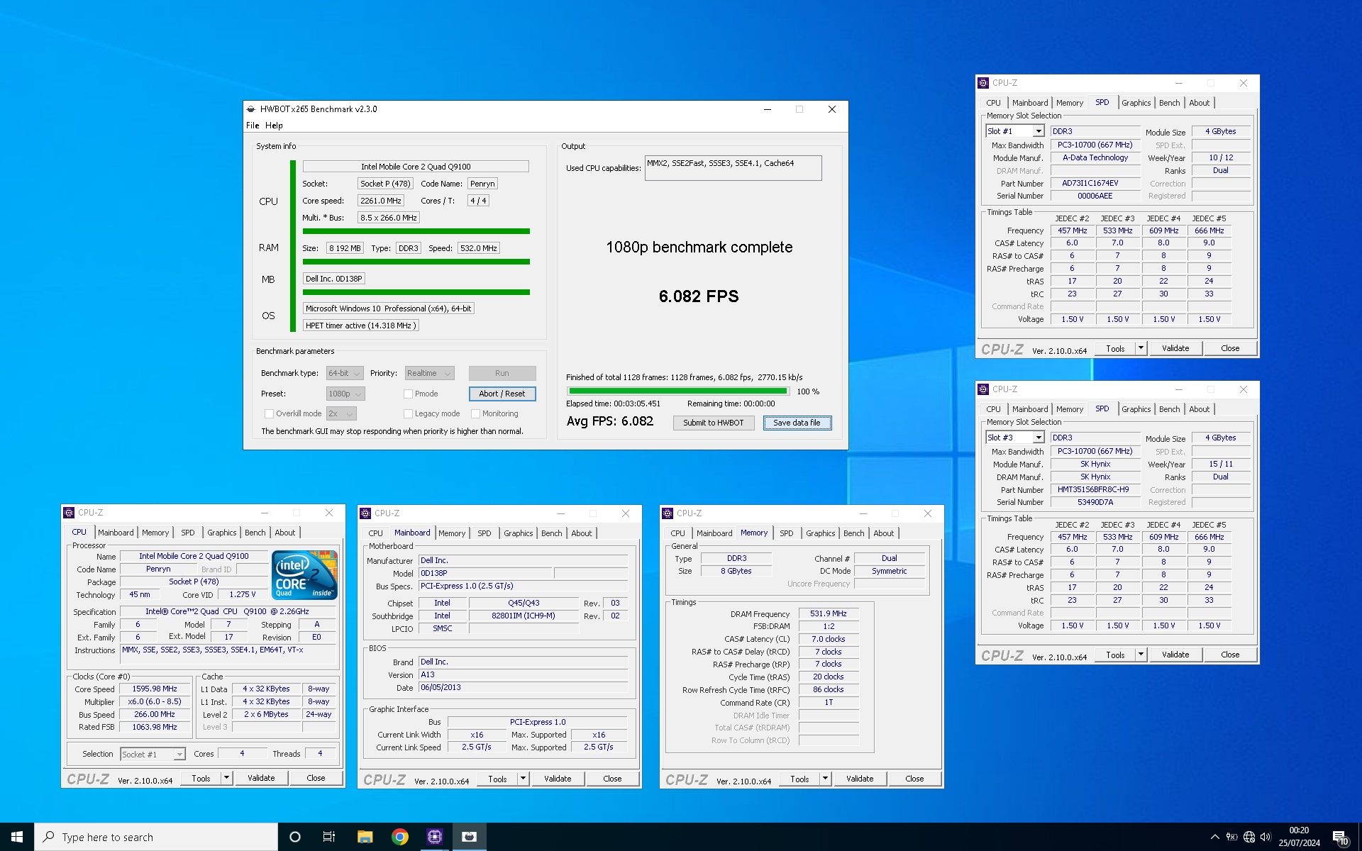The image size is (1362, 851).
Task: Click Intel Core 2 Quad logo in CPU-Z
Action: tap(305, 575)
